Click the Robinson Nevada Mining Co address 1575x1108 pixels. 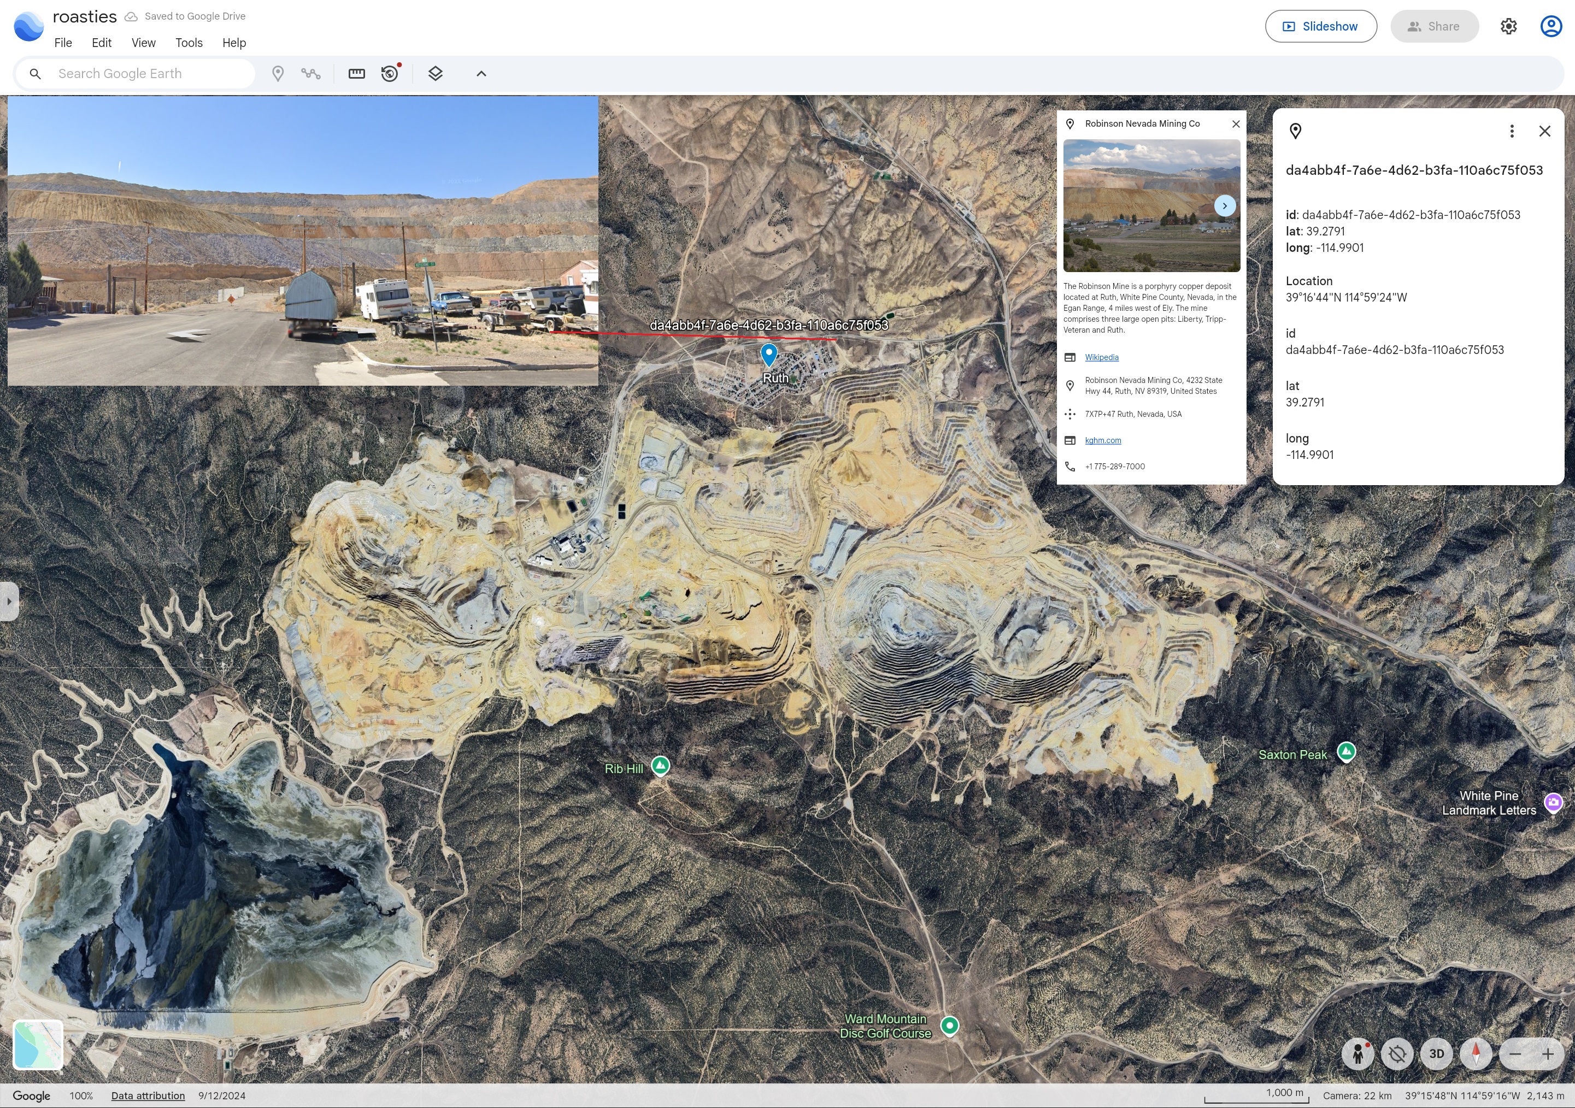click(1153, 385)
